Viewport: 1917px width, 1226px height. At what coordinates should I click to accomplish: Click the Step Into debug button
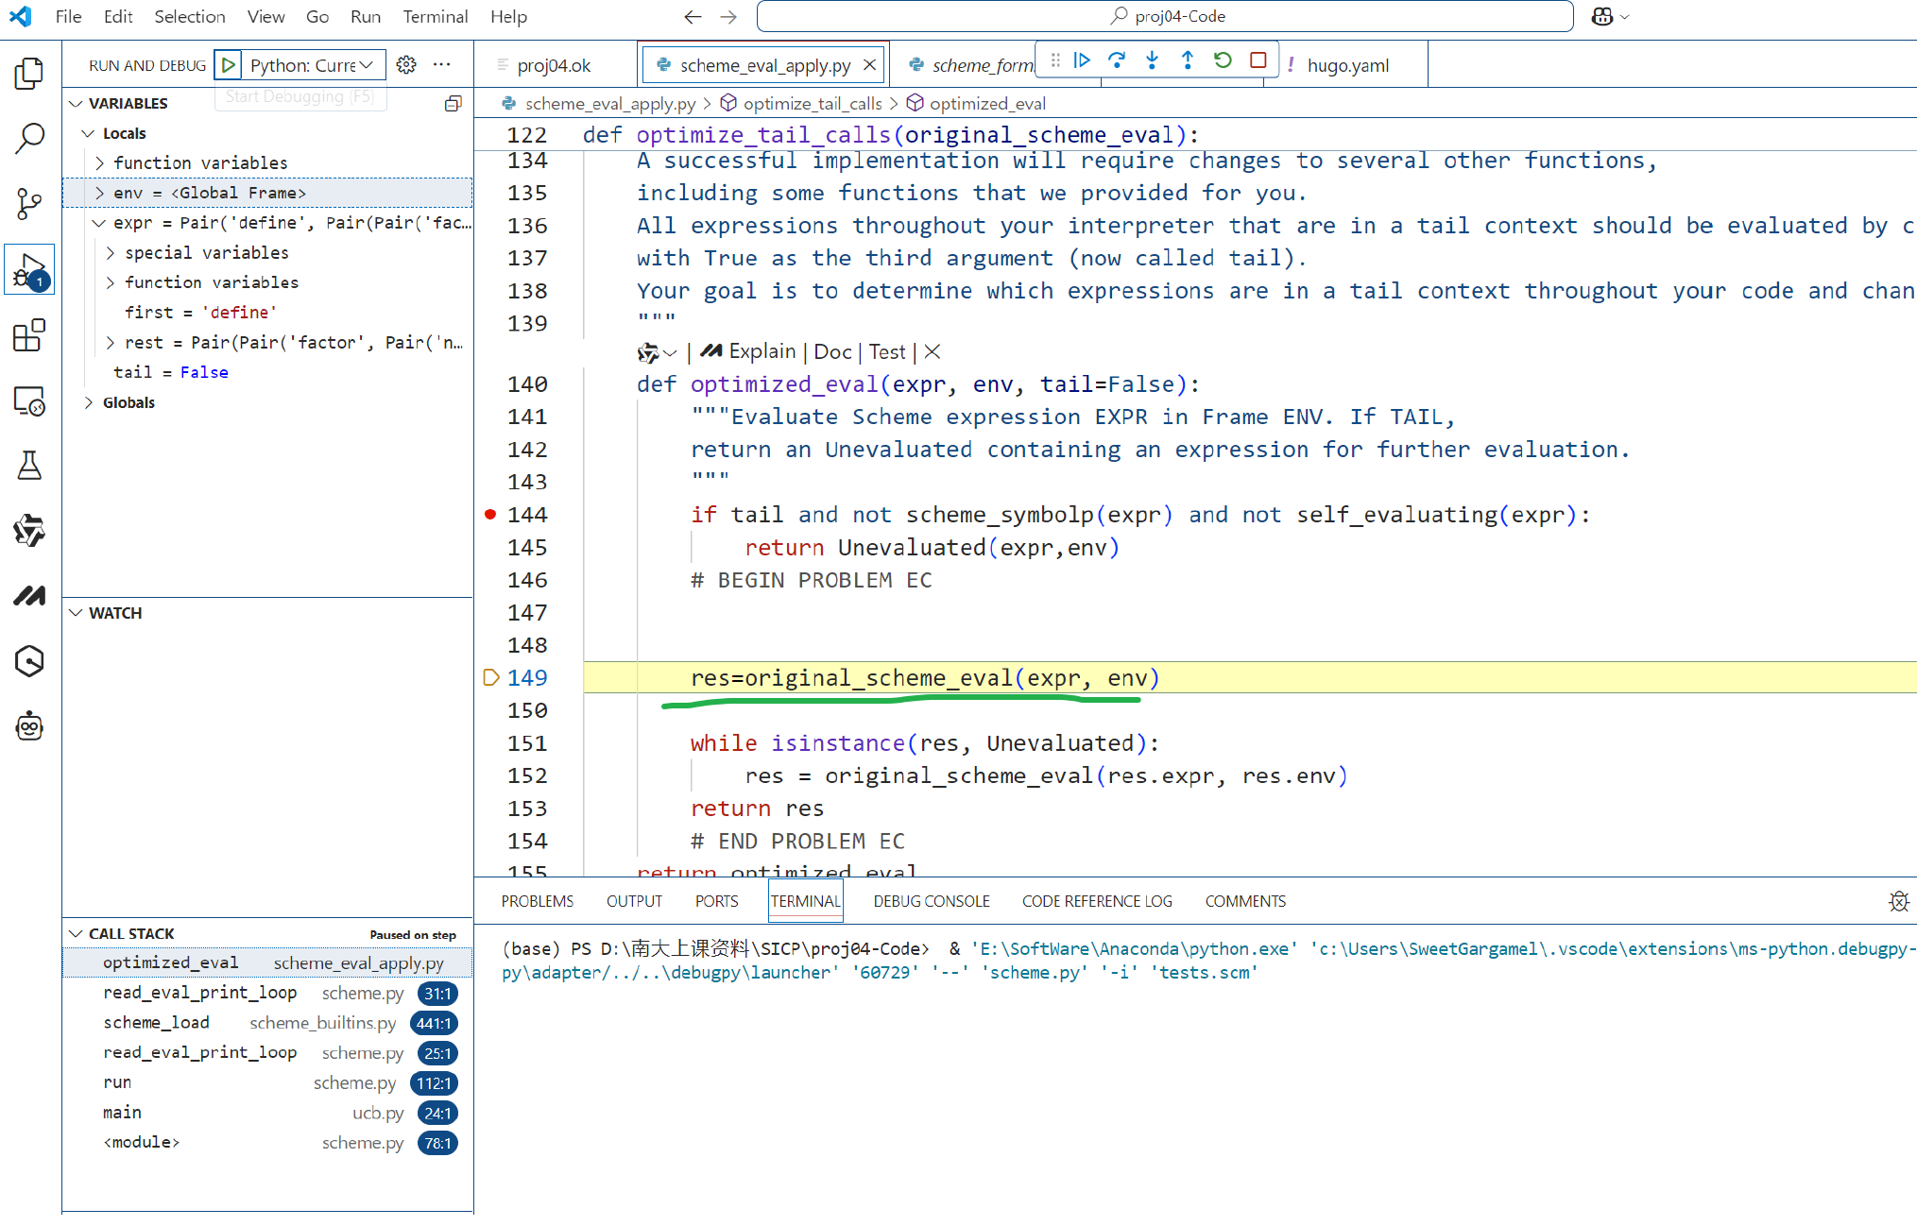click(1152, 60)
